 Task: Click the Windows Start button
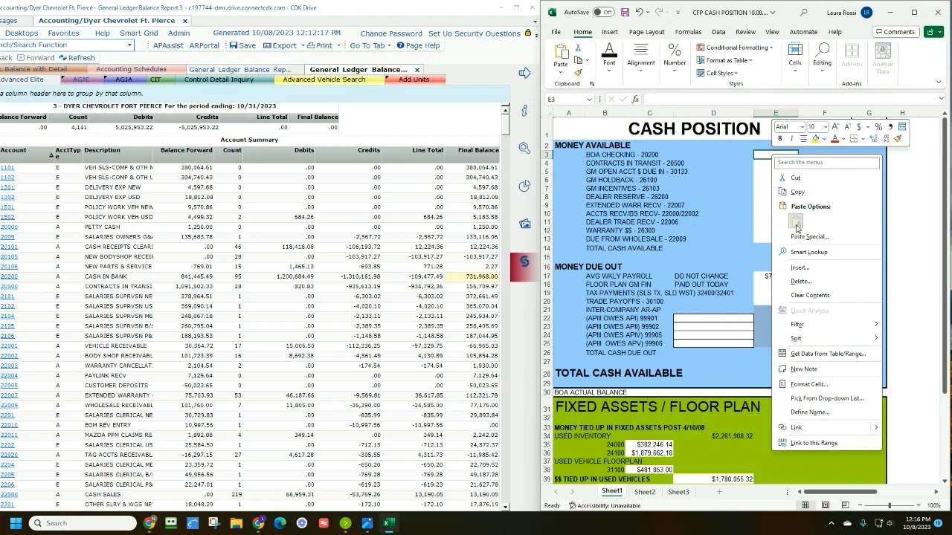16,523
